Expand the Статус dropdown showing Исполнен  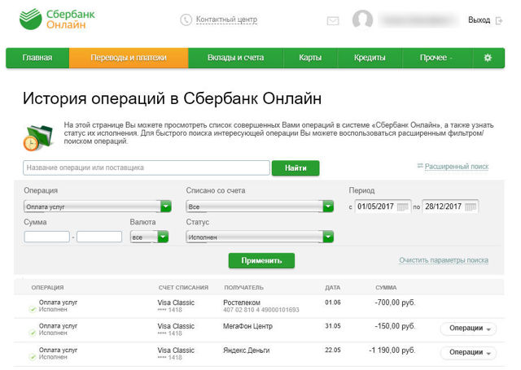tap(260, 237)
